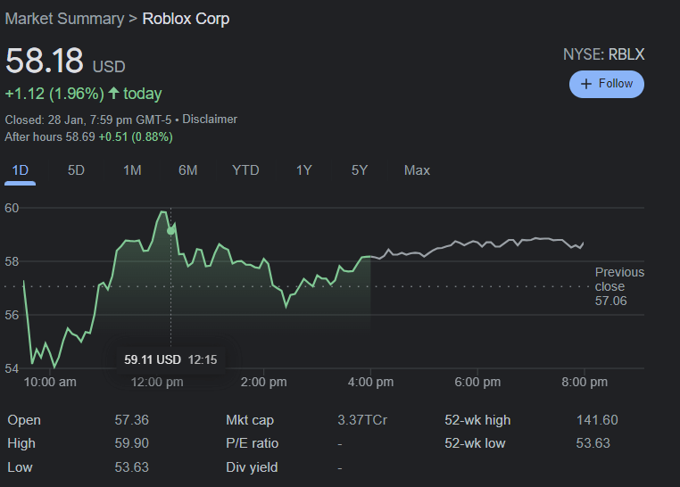Open the Market Summary breadcrumb link
The image size is (680, 487).
tap(64, 19)
